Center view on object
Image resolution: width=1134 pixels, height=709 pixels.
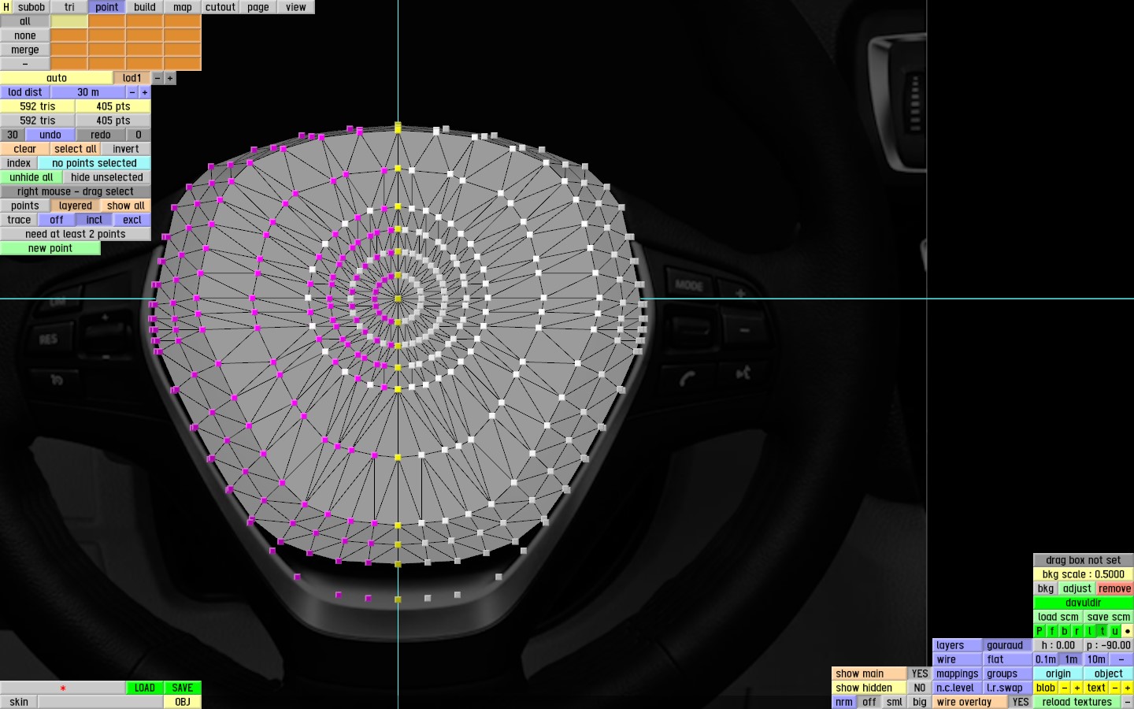pos(1109,674)
